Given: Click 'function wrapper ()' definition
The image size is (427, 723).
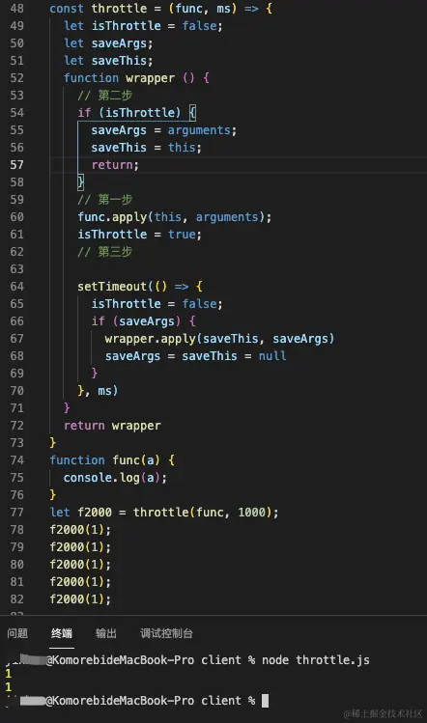Looking at the screenshot, I should pyautogui.click(x=129, y=78).
